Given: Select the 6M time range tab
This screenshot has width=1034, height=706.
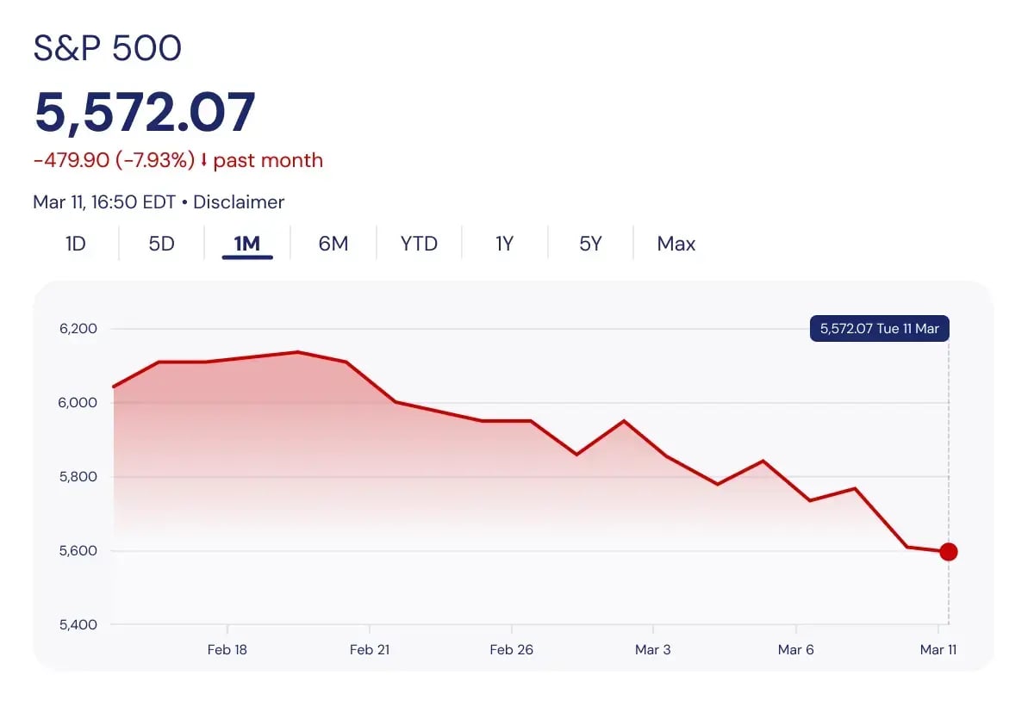Looking at the screenshot, I should 333,244.
